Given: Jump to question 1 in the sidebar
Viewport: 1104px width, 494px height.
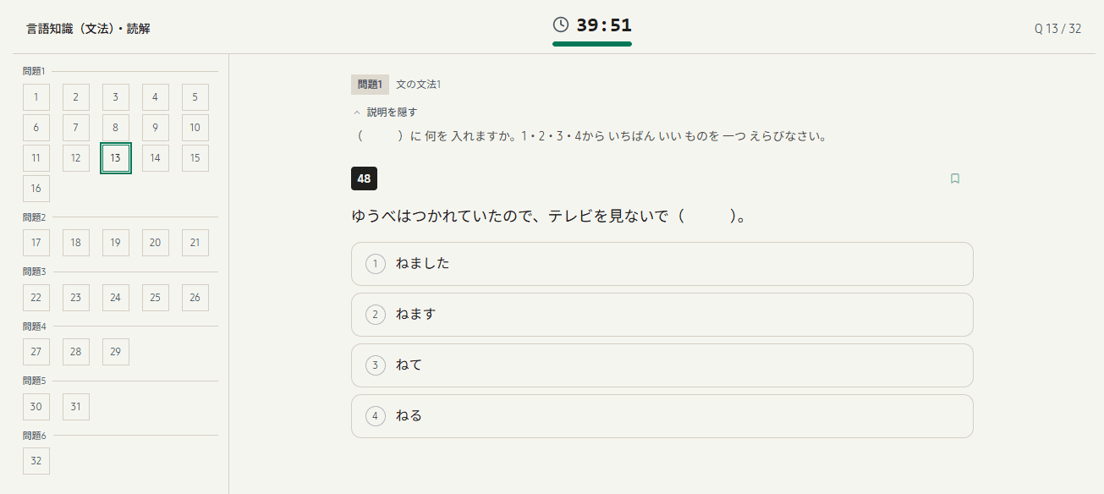Looking at the screenshot, I should [36, 96].
